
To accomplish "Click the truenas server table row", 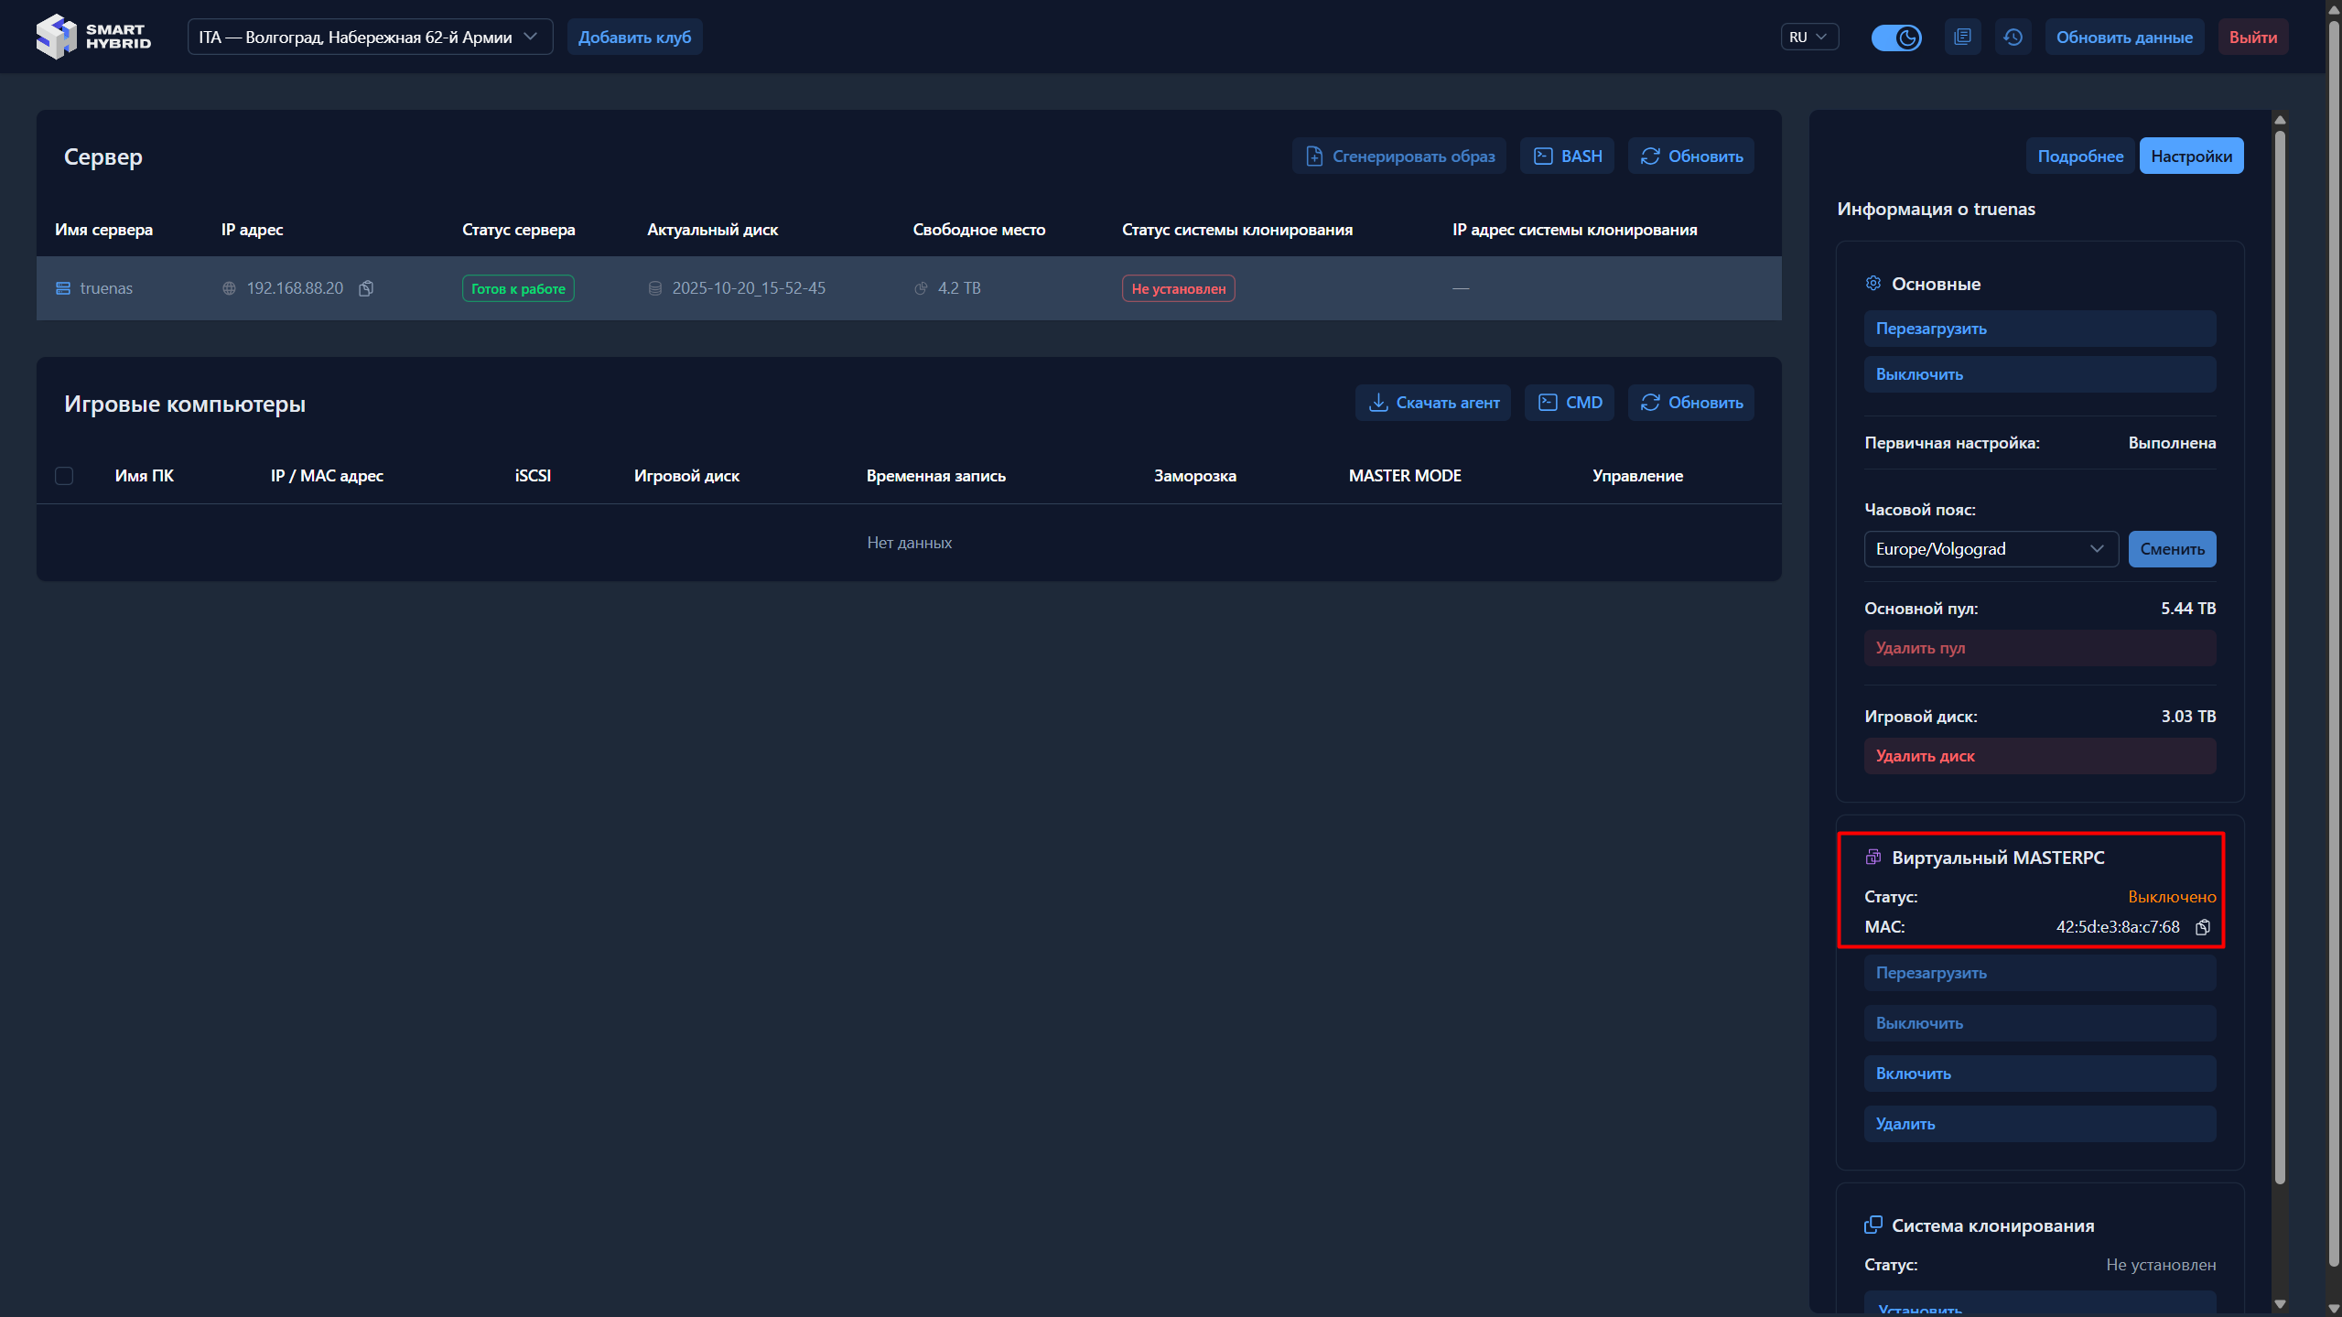I will (908, 288).
